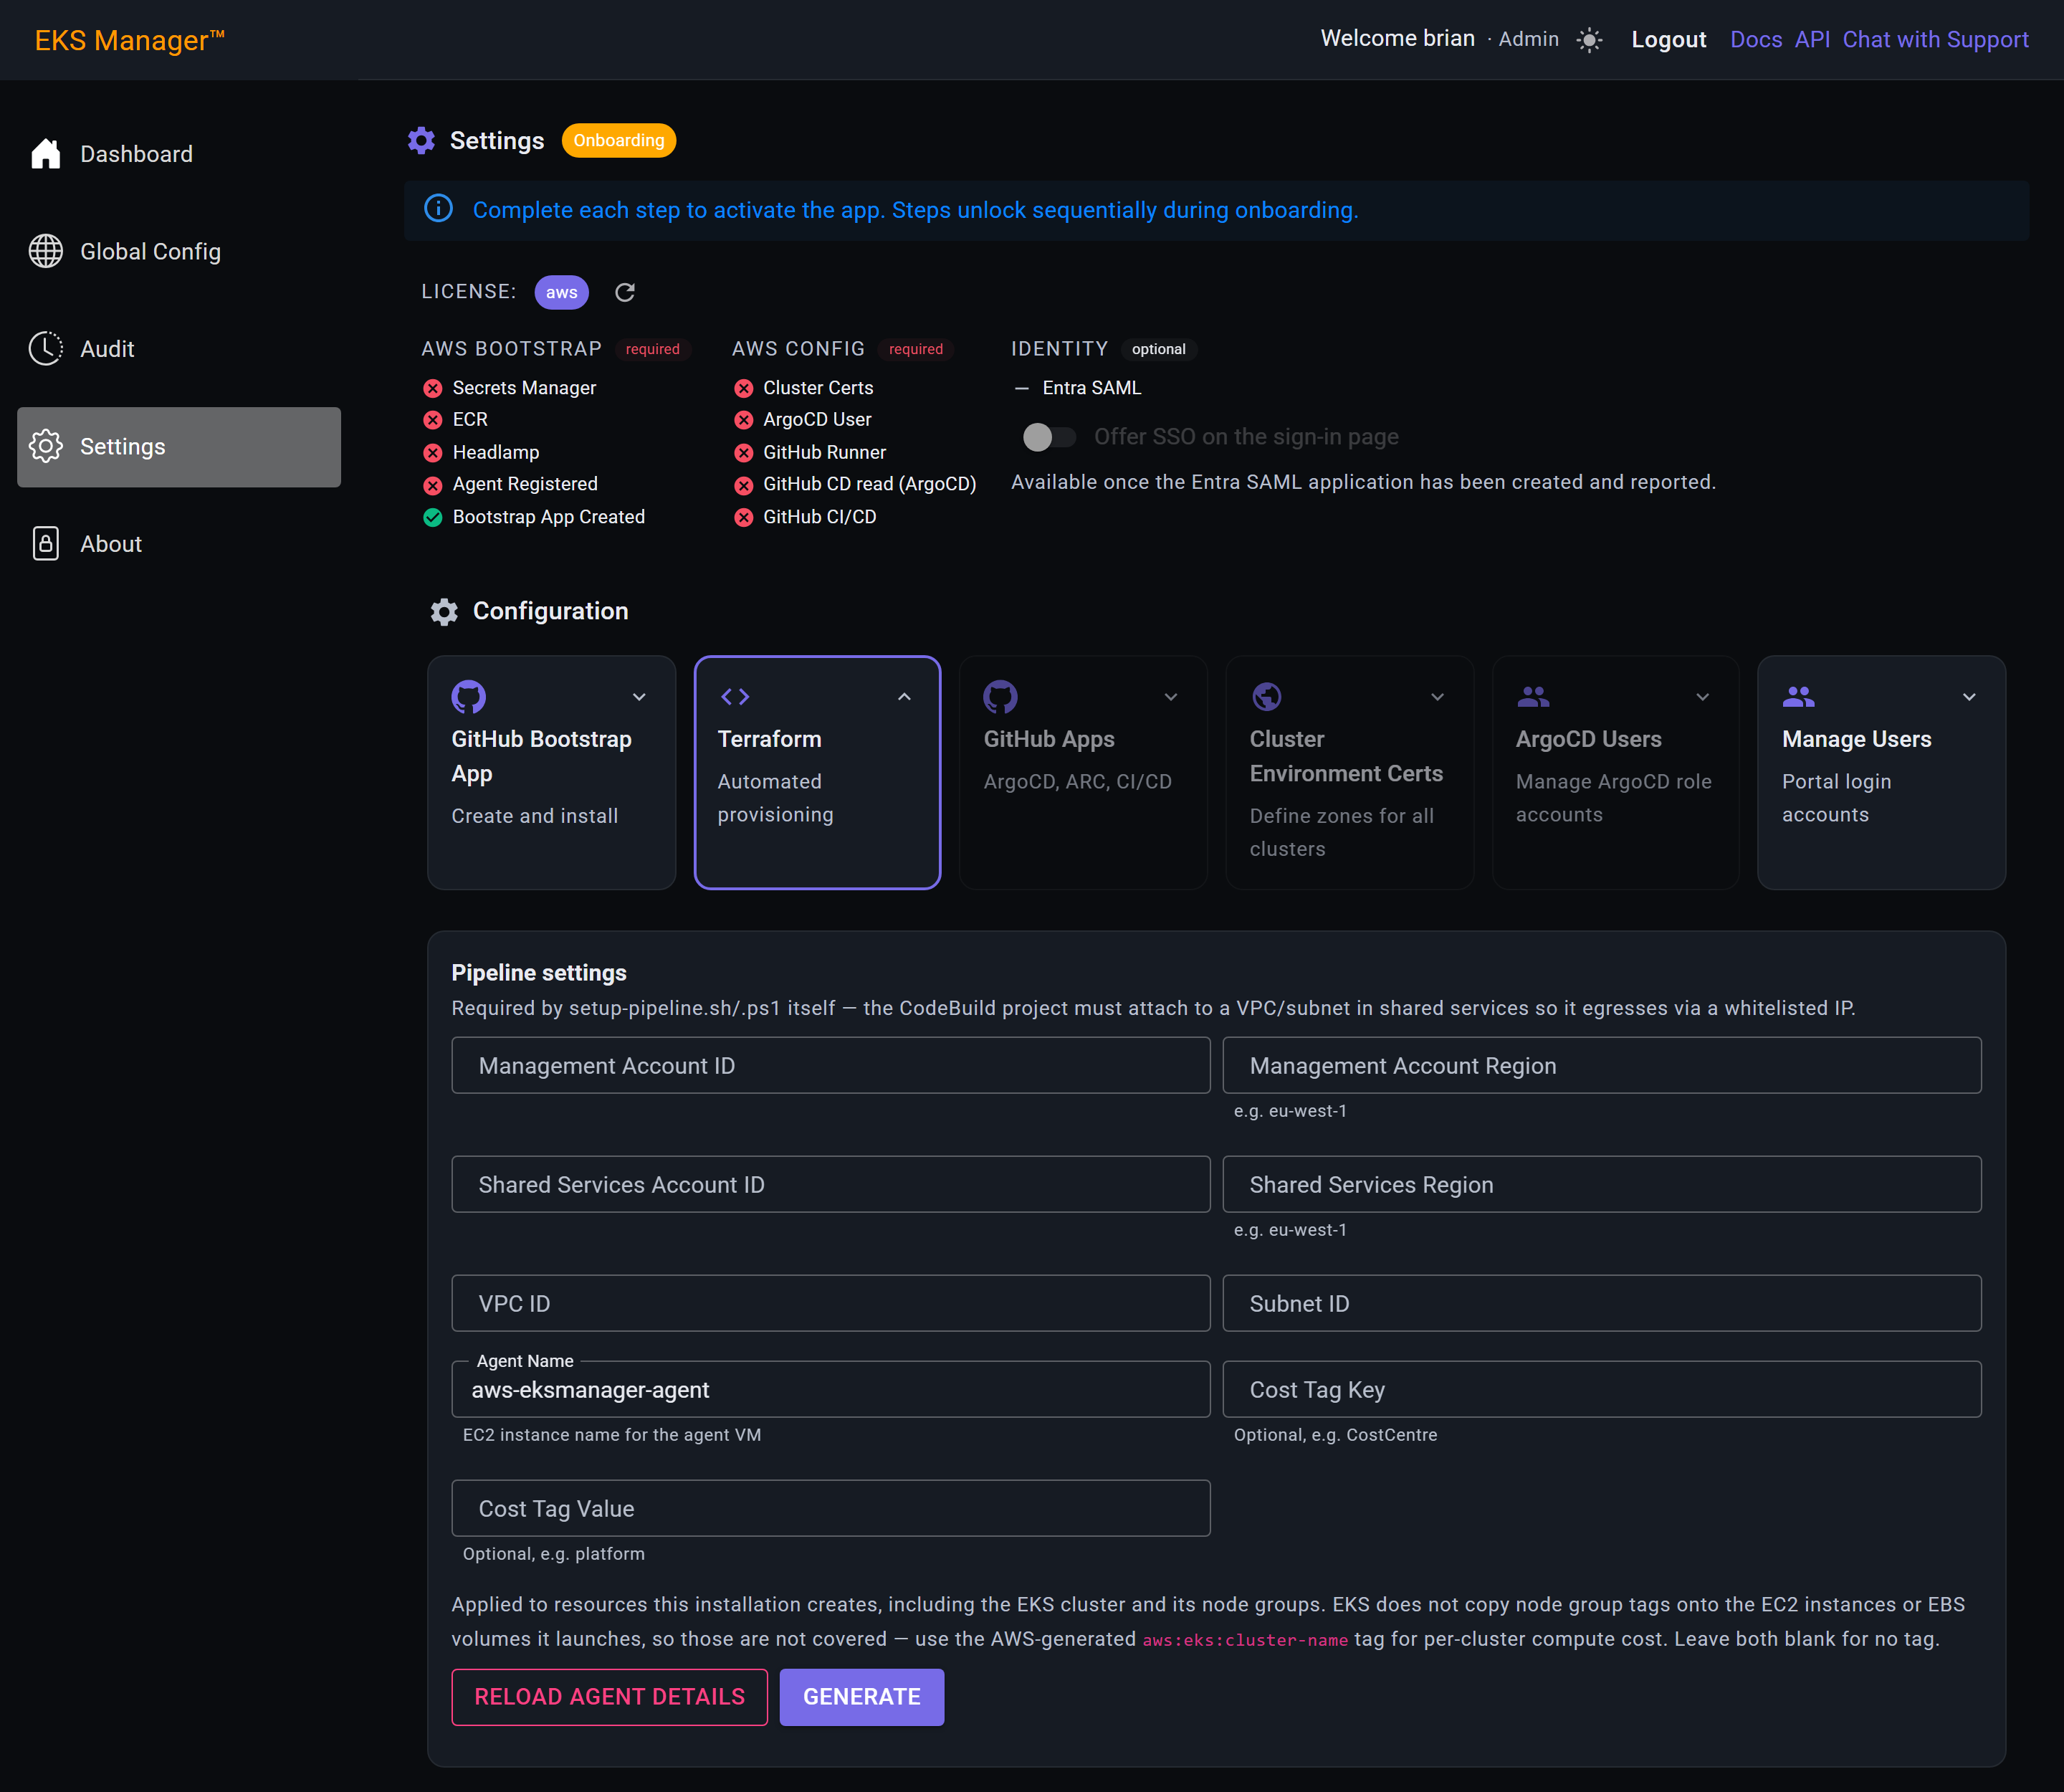Click the red status icon beside Secrets Manager
The width and height of the screenshot is (2064, 1792).
coord(432,388)
